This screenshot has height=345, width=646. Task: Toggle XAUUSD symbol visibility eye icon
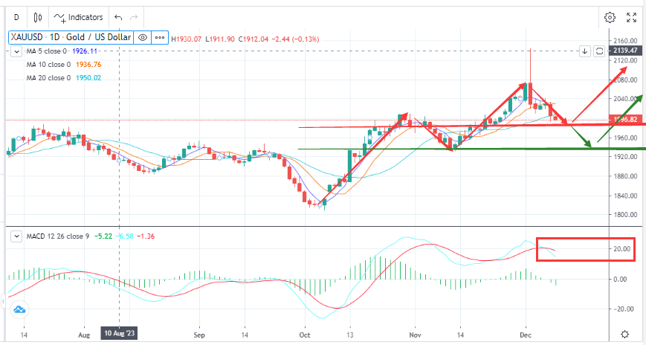point(142,37)
